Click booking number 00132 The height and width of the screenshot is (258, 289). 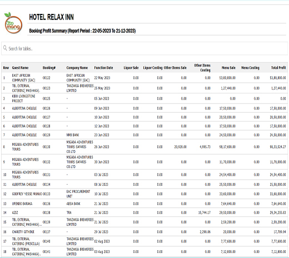[x=46, y=162]
